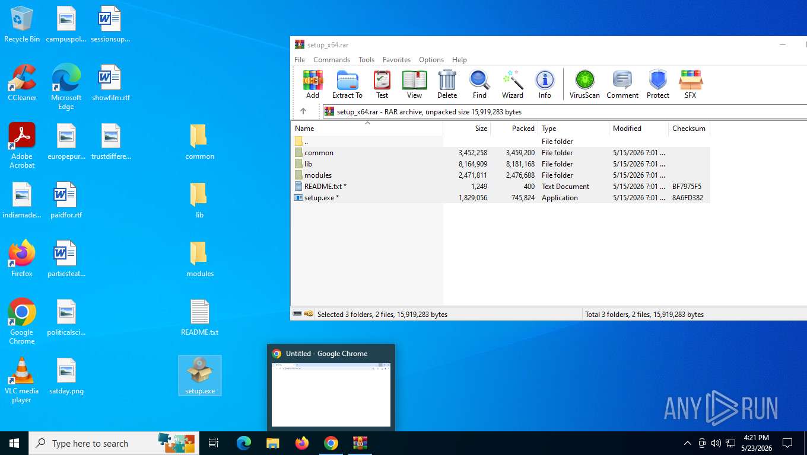Open the Tools menu
The height and width of the screenshot is (455, 807).
coord(366,60)
